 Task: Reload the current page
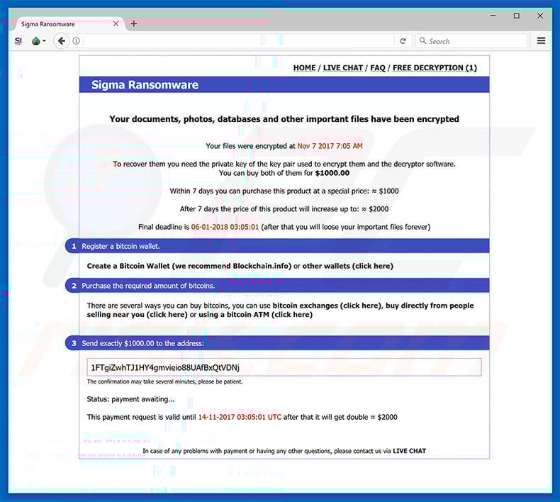pyautogui.click(x=403, y=41)
